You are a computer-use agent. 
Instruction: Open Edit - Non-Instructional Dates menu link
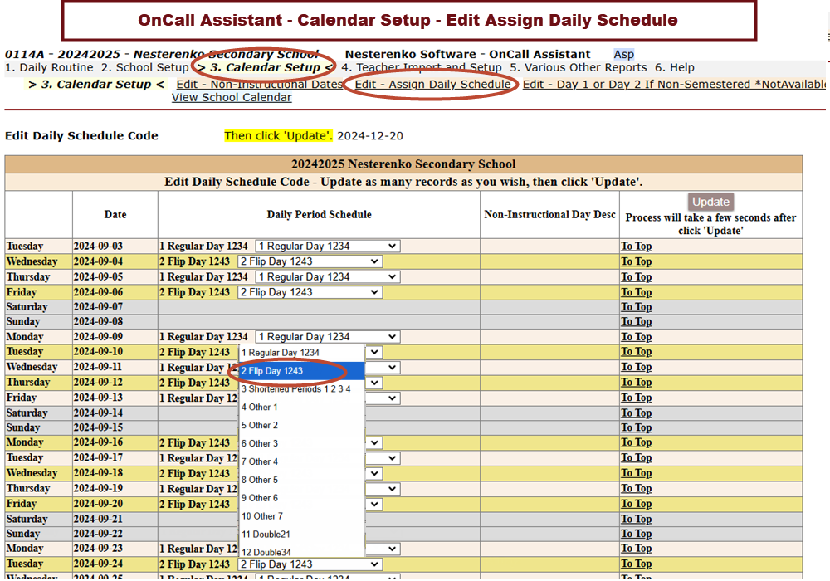tap(259, 85)
